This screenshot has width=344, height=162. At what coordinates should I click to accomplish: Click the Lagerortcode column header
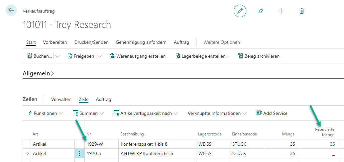(x=210, y=134)
